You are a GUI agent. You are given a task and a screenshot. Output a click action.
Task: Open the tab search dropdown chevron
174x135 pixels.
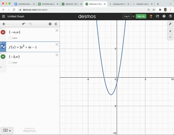(x=170, y=4)
